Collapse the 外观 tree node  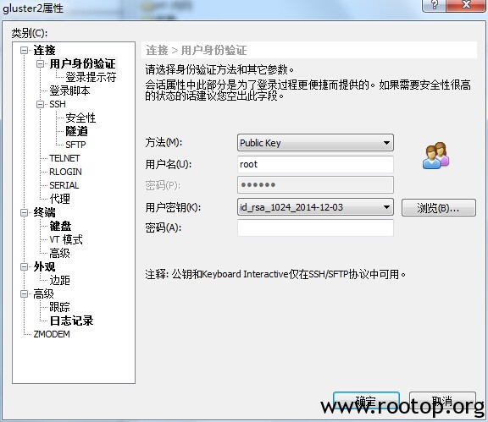[x=24, y=266]
